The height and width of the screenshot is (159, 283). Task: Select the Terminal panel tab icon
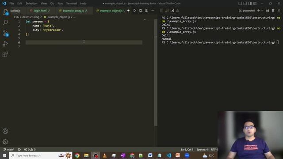coord(172,11)
